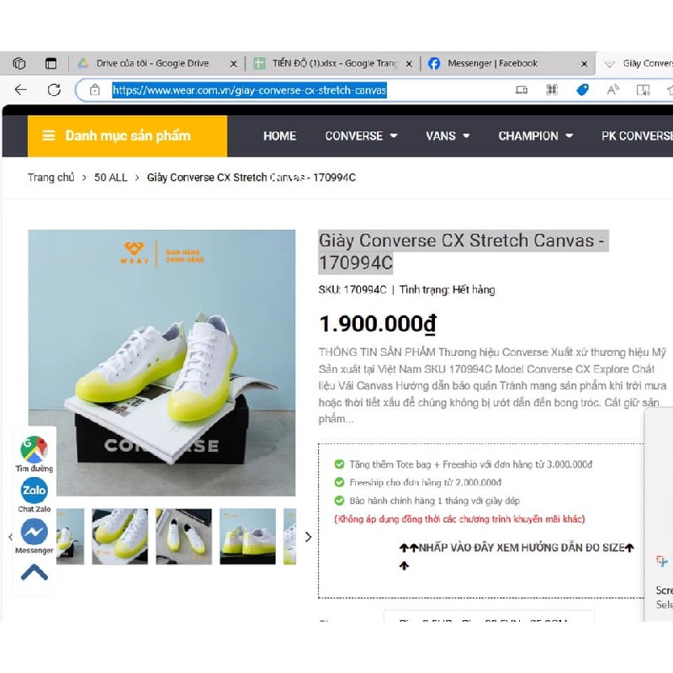The width and height of the screenshot is (673, 673).
Task: Go to HOME in navigation
Action: (x=279, y=135)
